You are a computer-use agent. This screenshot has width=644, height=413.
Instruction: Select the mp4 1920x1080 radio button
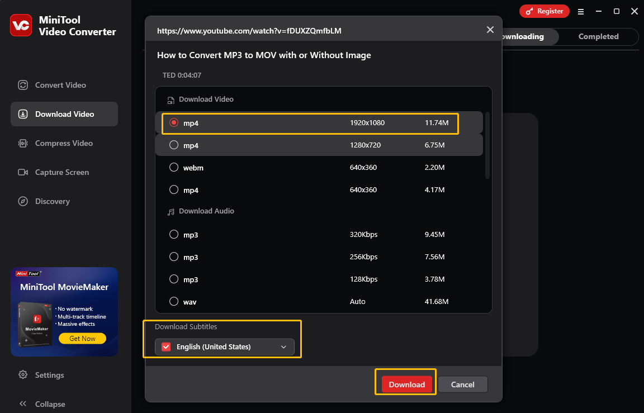[174, 122]
